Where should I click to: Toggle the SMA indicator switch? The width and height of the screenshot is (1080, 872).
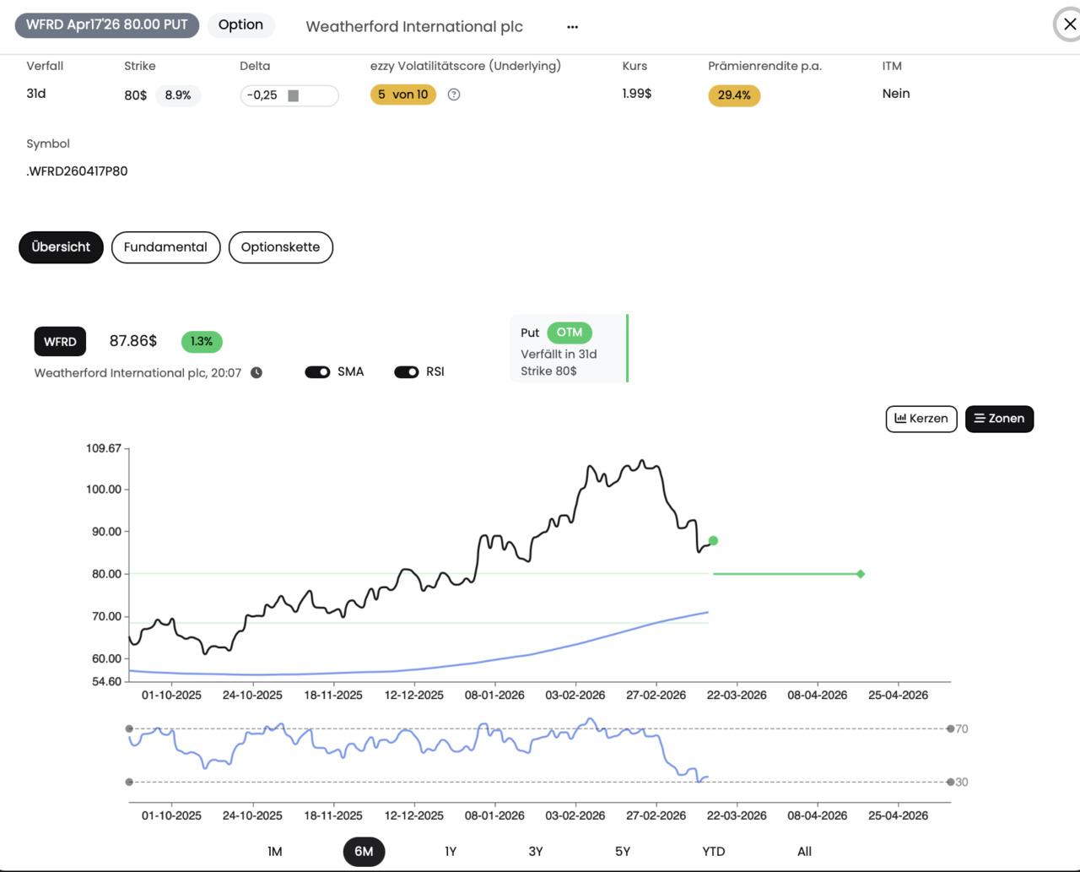(x=317, y=372)
